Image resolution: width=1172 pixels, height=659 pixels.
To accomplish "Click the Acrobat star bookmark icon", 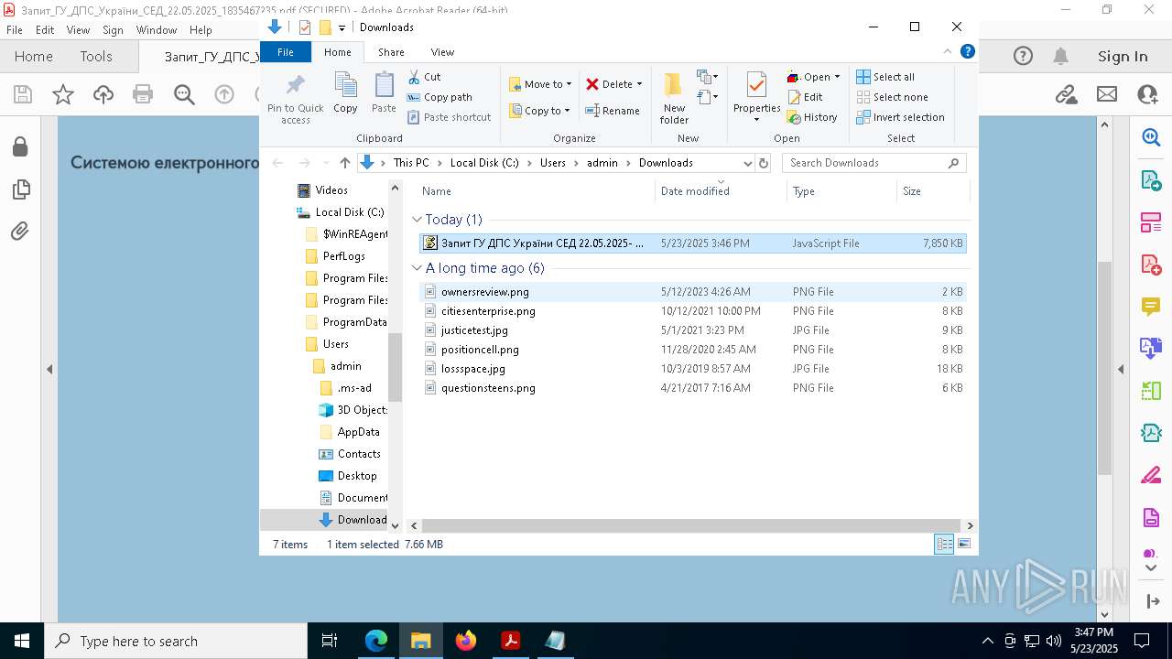I will click(63, 94).
